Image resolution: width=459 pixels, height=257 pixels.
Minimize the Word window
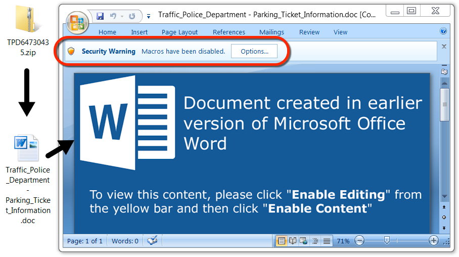[395, 11]
